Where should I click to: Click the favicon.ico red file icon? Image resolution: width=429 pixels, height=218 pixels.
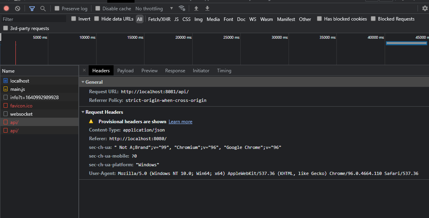coord(6,105)
